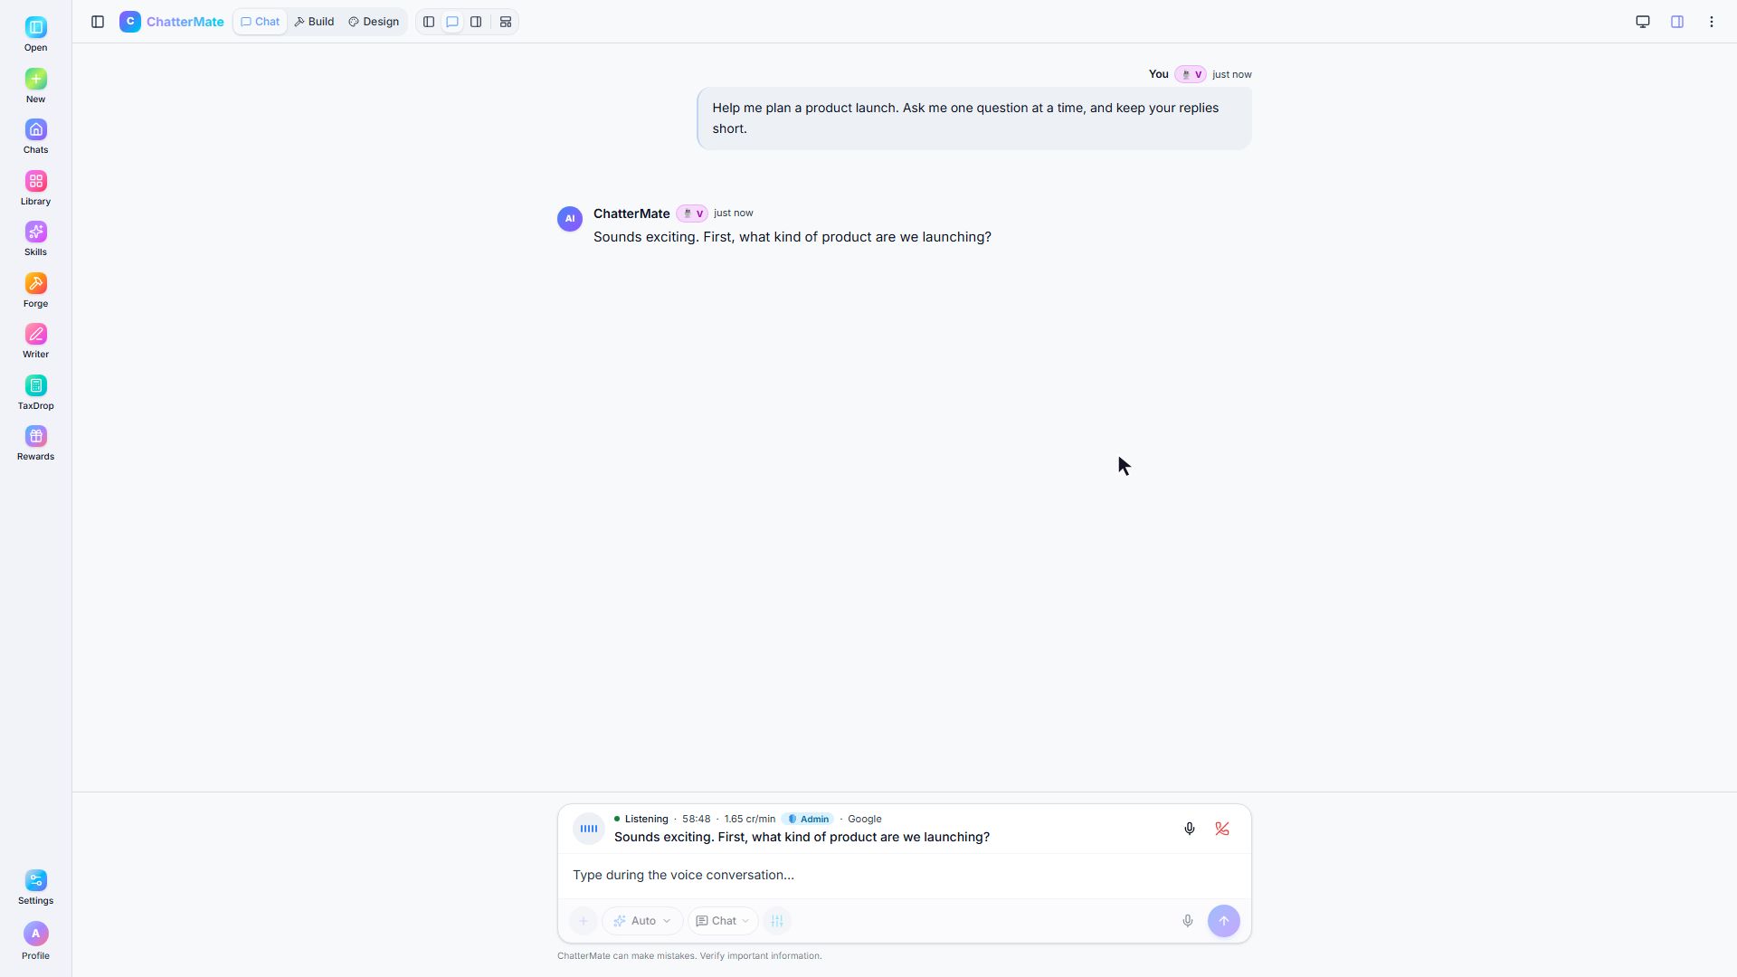Image resolution: width=1737 pixels, height=977 pixels.
Task: Click the V badge beside ChatterMate name
Action: pos(692,213)
